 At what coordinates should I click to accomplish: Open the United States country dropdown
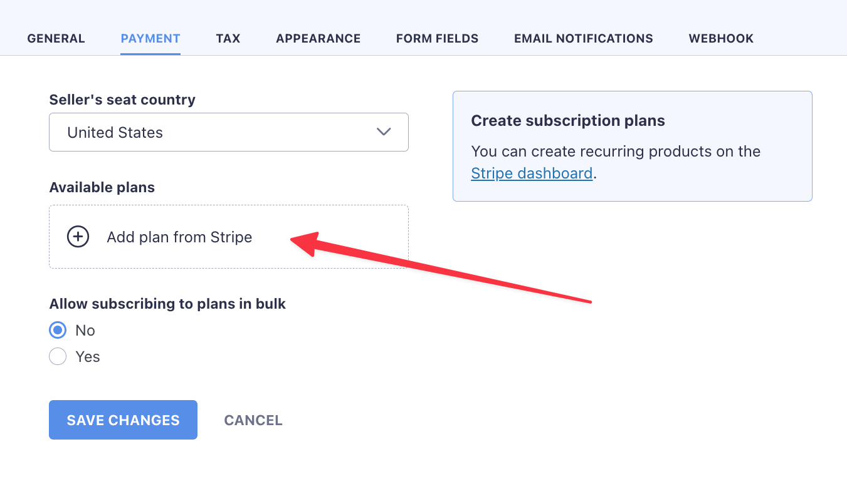tap(228, 132)
